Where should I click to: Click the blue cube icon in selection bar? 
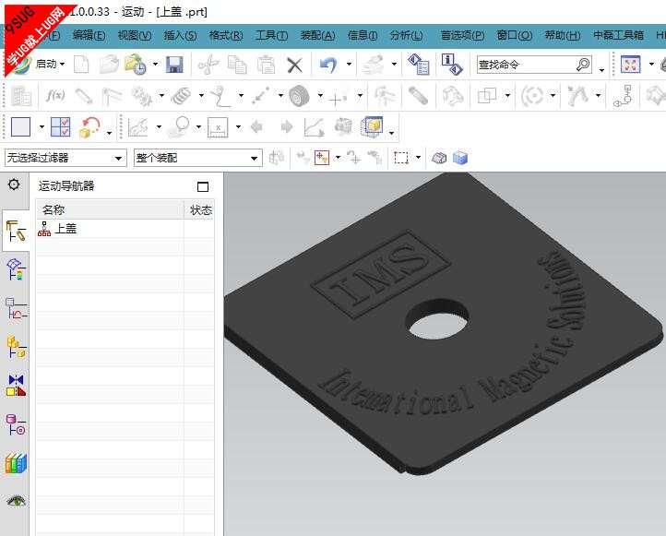[460, 158]
